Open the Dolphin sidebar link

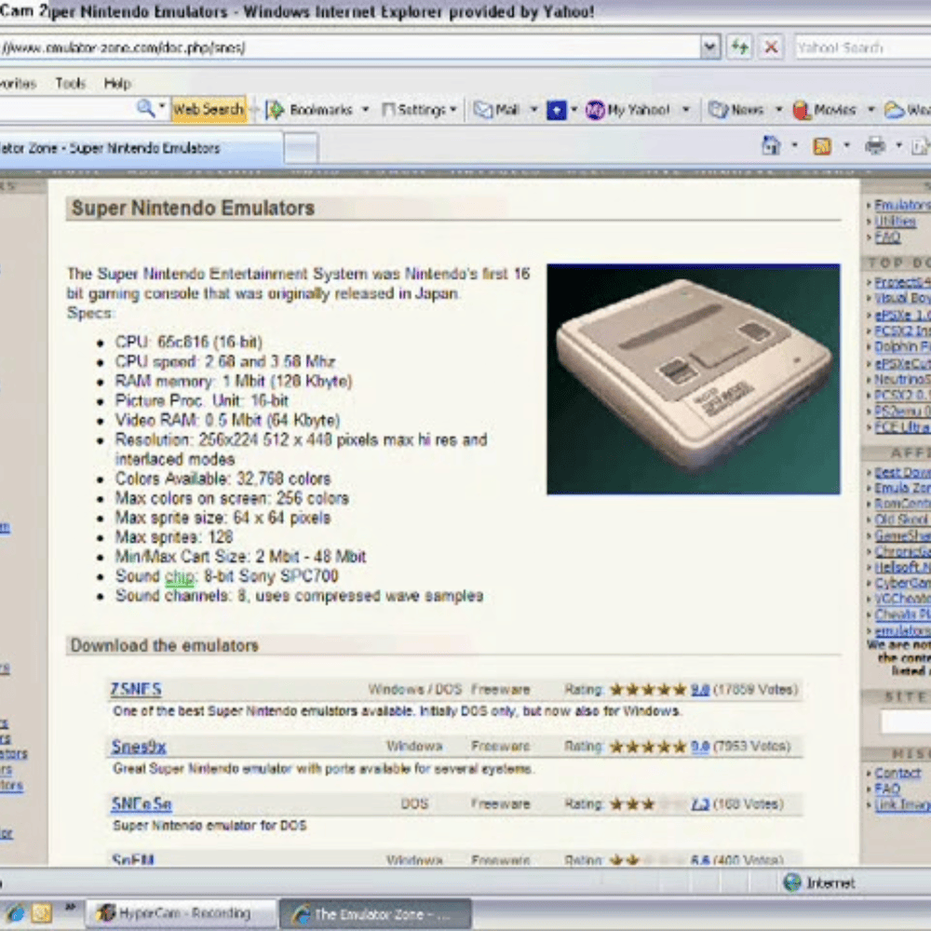902,346
